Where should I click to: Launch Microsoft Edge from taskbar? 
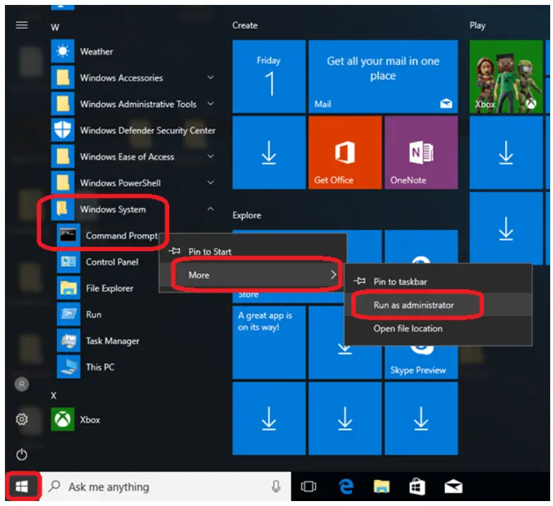[346, 487]
